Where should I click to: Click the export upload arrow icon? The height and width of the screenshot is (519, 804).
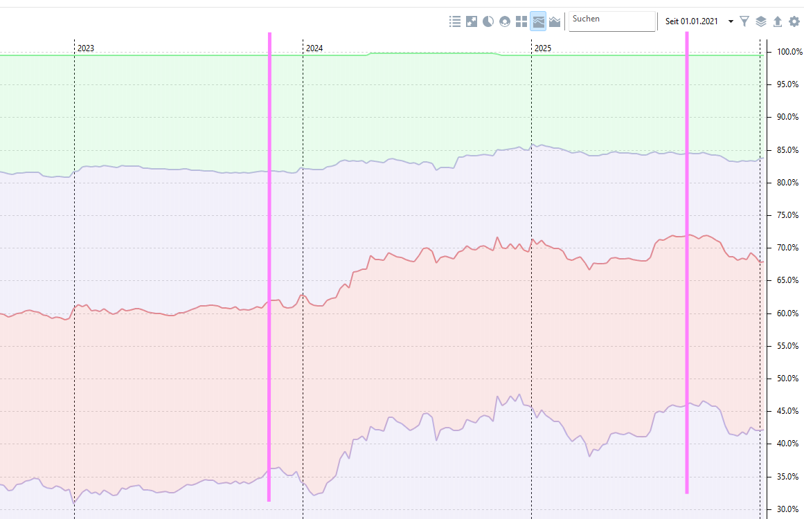pos(778,21)
